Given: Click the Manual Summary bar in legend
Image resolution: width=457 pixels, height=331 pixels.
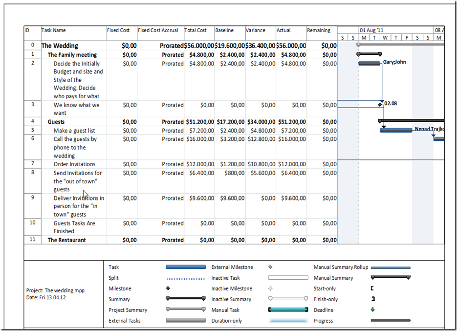Looking at the screenshot, I should pyautogui.click(x=391, y=278).
